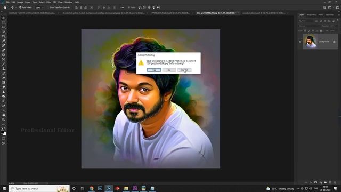Switch to the Paths panel tab
Screen dimensions: 341x192
click(x=321, y=15)
